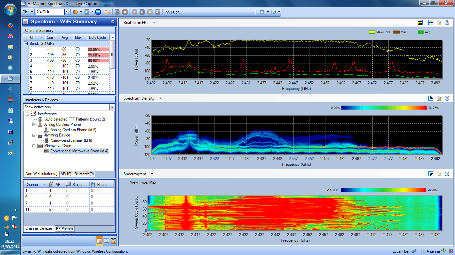The image size is (455, 255).
Task: Pause the live capture
Action: [x=142, y=12]
